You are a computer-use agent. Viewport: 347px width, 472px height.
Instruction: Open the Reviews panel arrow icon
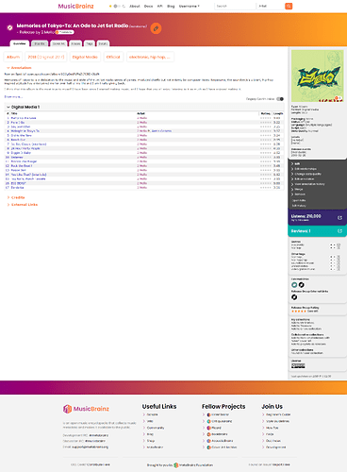click(339, 231)
